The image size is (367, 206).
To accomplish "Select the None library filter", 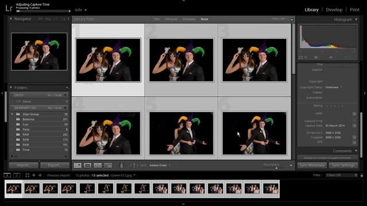I will click(x=204, y=19).
